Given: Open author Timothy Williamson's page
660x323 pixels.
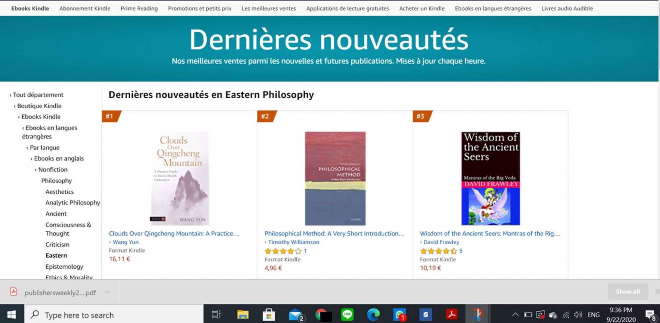Looking at the screenshot, I should tap(294, 242).
